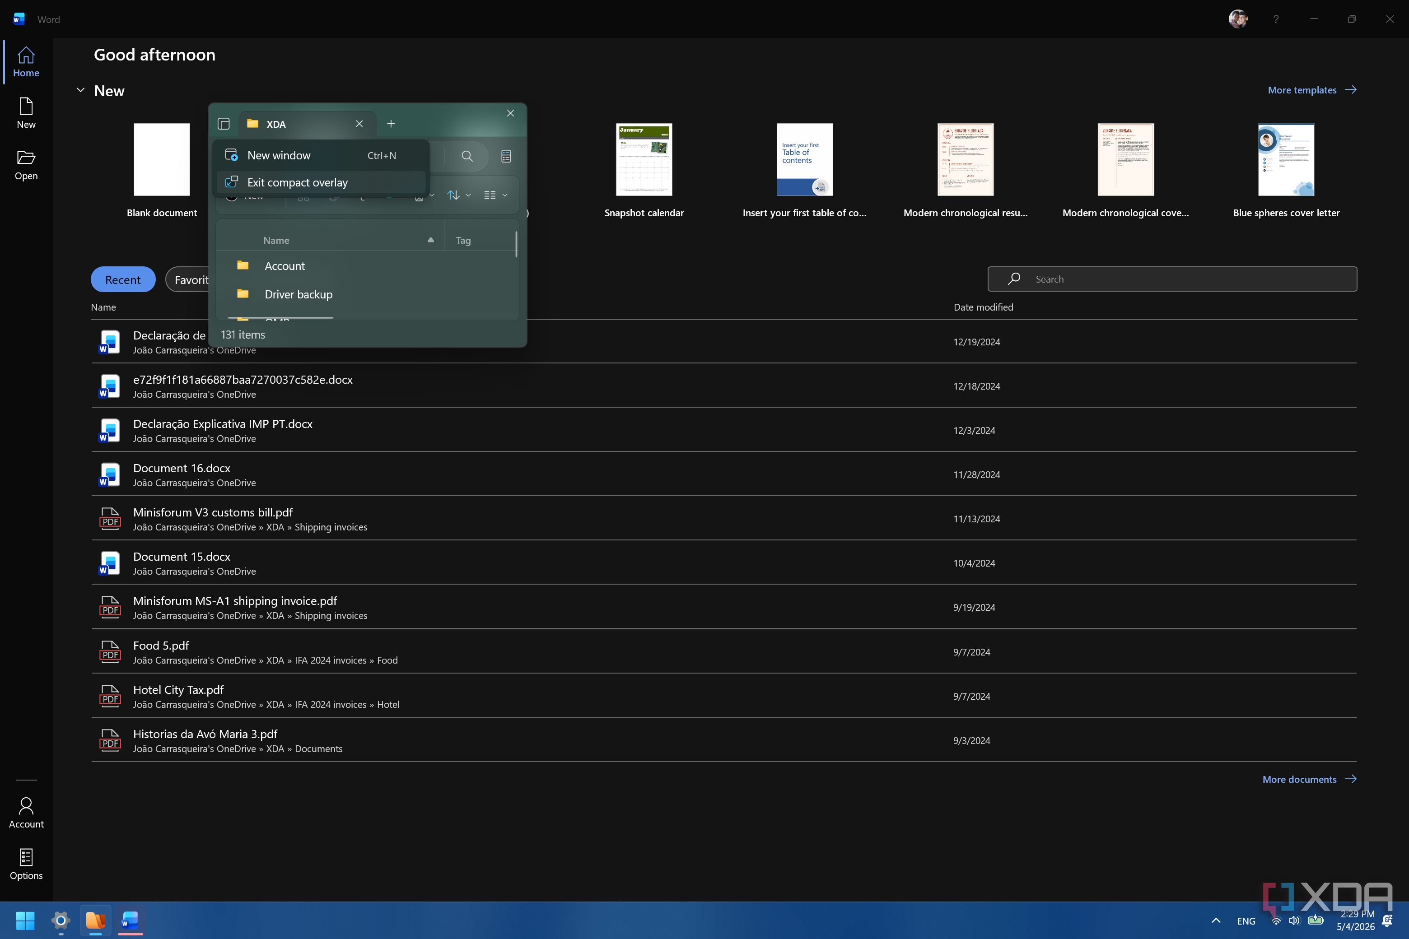Click the Word icon on the taskbar

[130, 920]
